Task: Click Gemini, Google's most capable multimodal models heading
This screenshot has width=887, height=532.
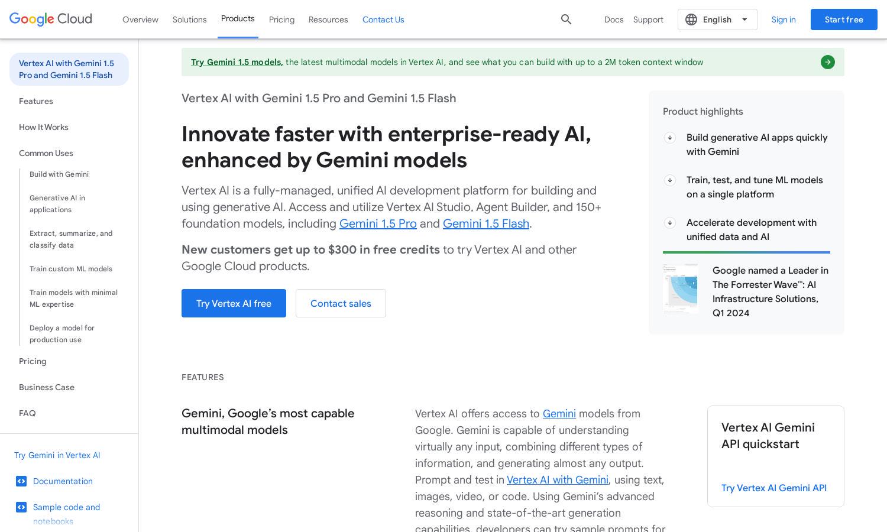Action: (x=268, y=421)
